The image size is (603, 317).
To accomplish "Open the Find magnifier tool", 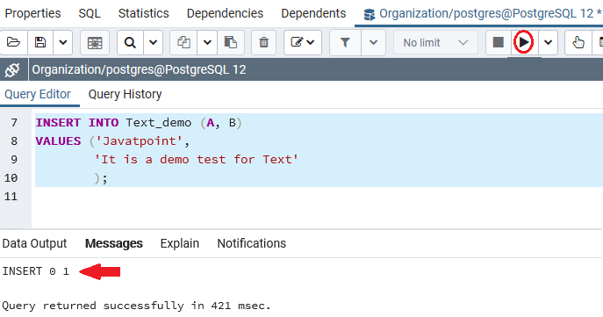I will pos(130,42).
